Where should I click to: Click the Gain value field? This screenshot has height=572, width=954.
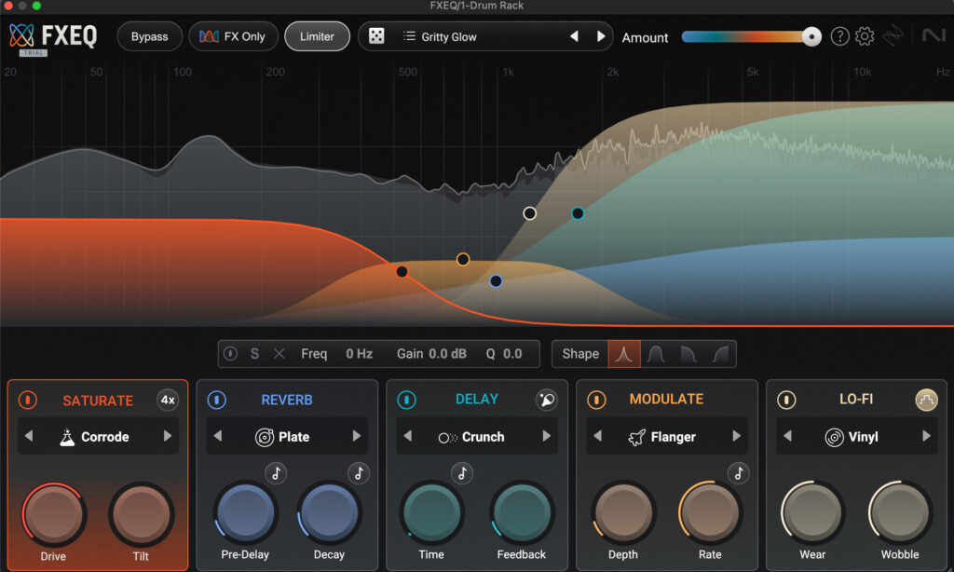[x=448, y=354]
